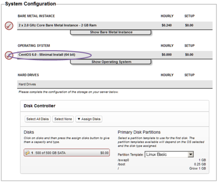Select the CentOS 6.0 Minimal Install row
The height and width of the screenshot is (182, 218).
115,55
